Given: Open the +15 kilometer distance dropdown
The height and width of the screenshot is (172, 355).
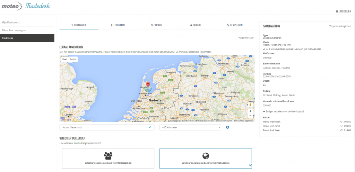Looking at the screenshot, I should click(x=190, y=127).
